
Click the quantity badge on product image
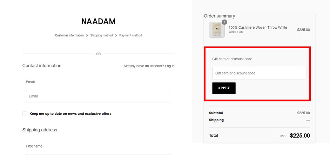[224, 22]
